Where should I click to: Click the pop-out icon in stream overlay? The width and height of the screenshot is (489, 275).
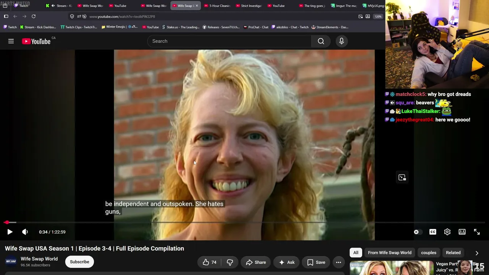point(402,177)
